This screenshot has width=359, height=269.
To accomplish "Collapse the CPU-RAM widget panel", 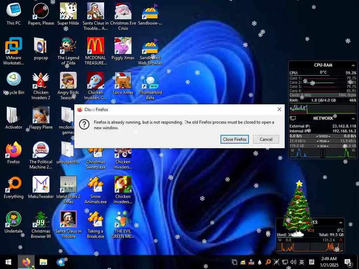I will click(x=353, y=65).
